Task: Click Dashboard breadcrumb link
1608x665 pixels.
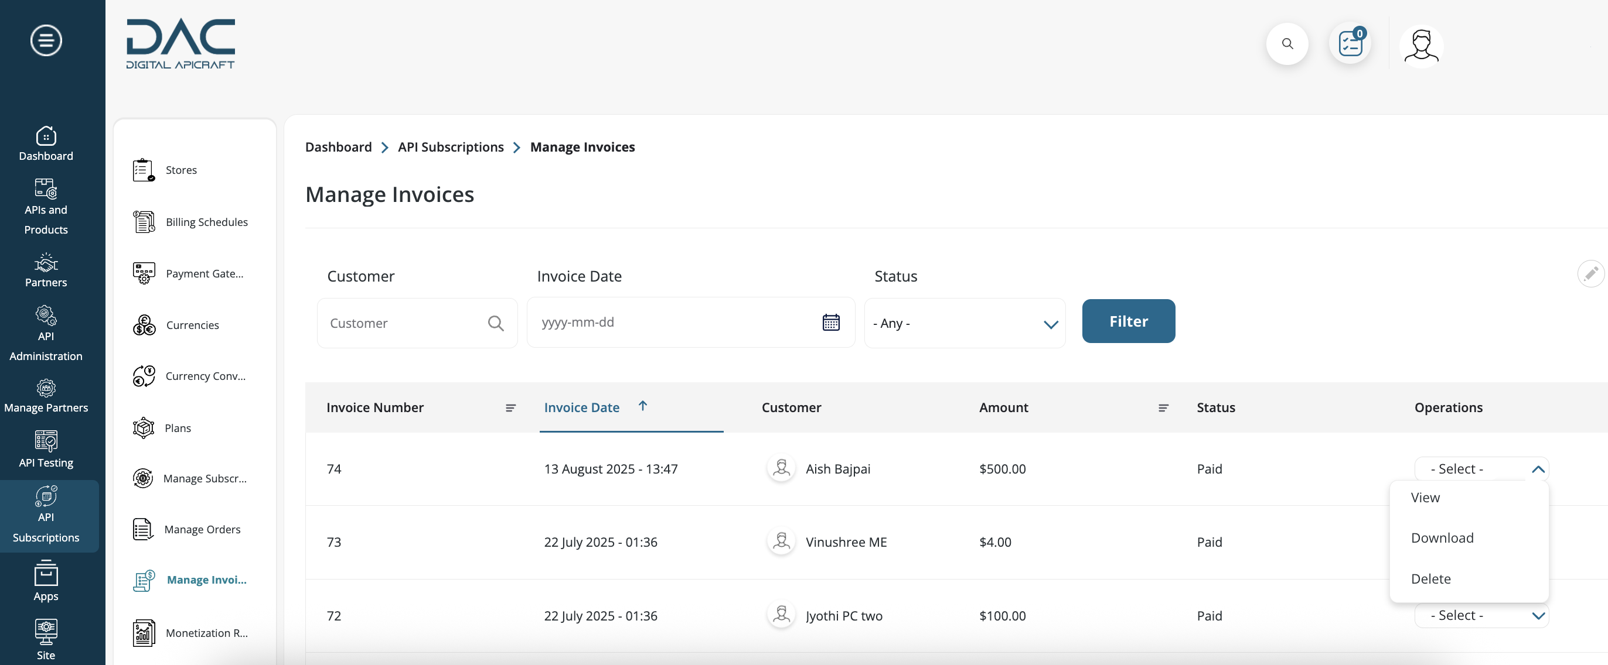Action: 338,146
